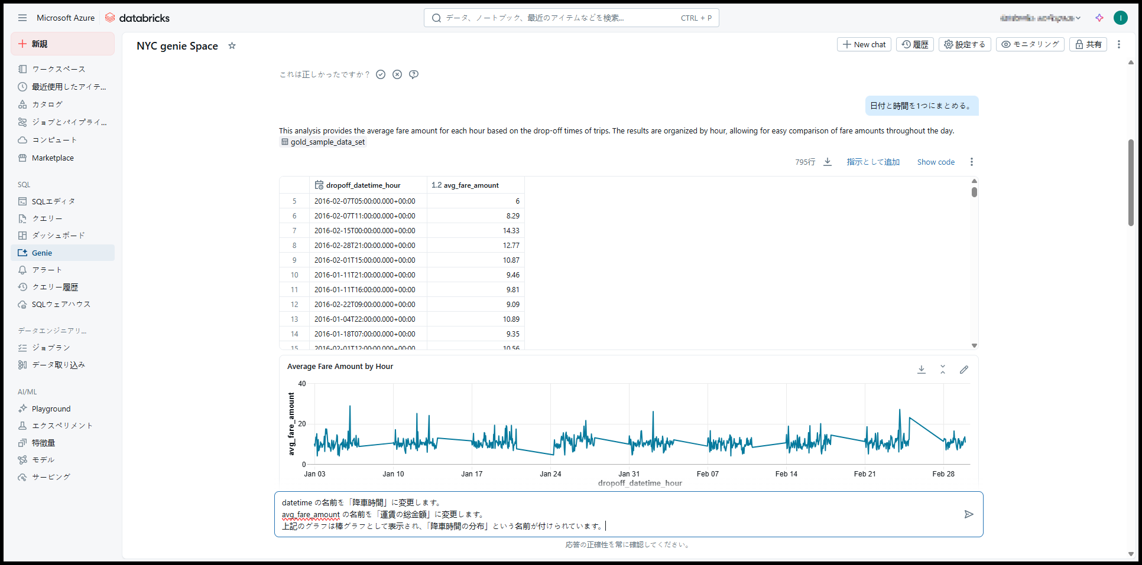Open the three-dot menu beside Show code
Image resolution: width=1142 pixels, height=565 pixels.
(971, 162)
